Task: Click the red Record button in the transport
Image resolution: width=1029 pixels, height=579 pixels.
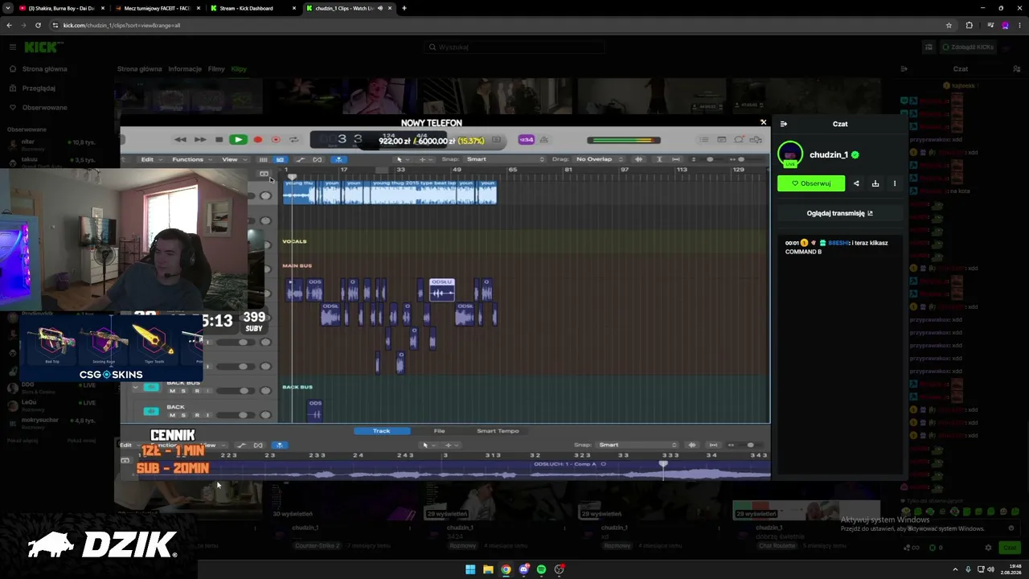Action: click(257, 140)
